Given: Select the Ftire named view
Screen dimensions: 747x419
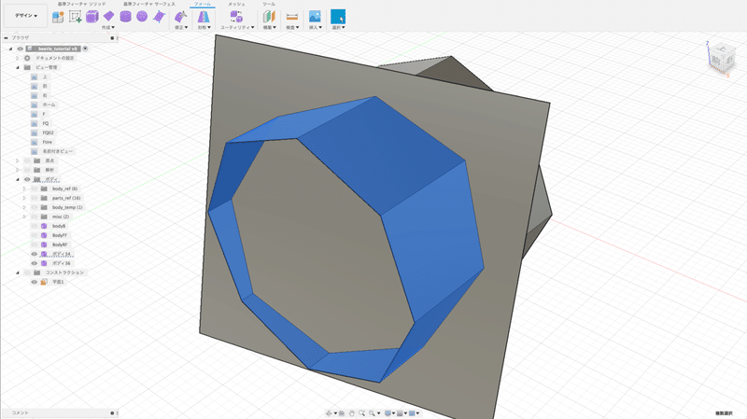Looking at the screenshot, I should tap(48, 142).
